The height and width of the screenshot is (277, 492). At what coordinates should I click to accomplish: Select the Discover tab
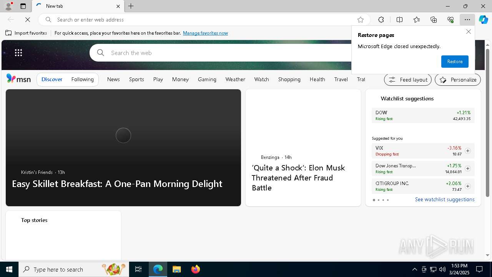point(52,79)
